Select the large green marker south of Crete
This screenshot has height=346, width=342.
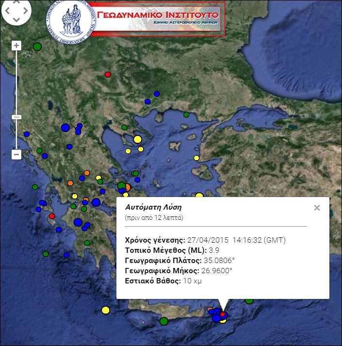point(163,321)
